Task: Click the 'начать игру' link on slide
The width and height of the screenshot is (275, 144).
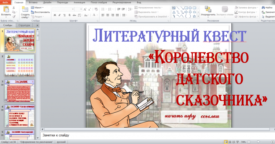Action: (180, 116)
